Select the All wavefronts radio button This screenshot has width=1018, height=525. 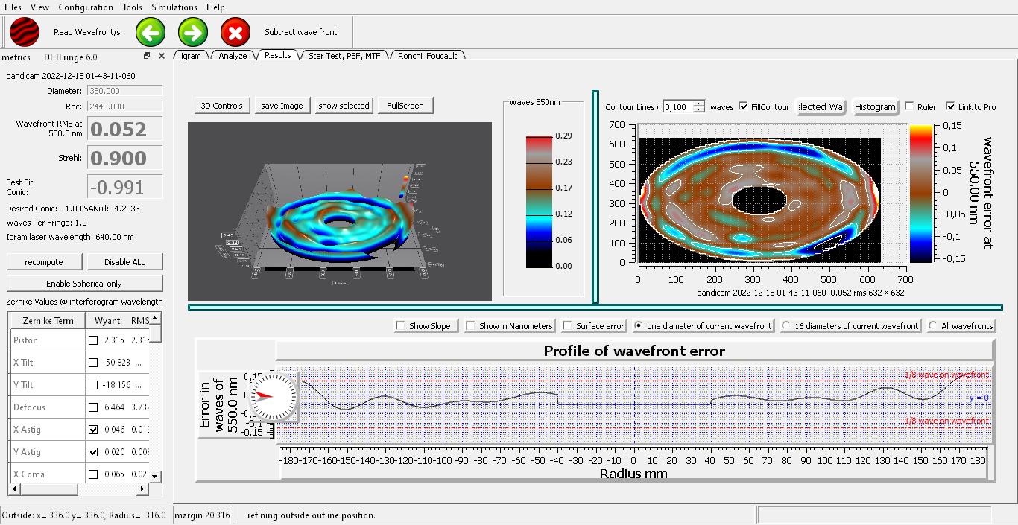click(x=933, y=325)
